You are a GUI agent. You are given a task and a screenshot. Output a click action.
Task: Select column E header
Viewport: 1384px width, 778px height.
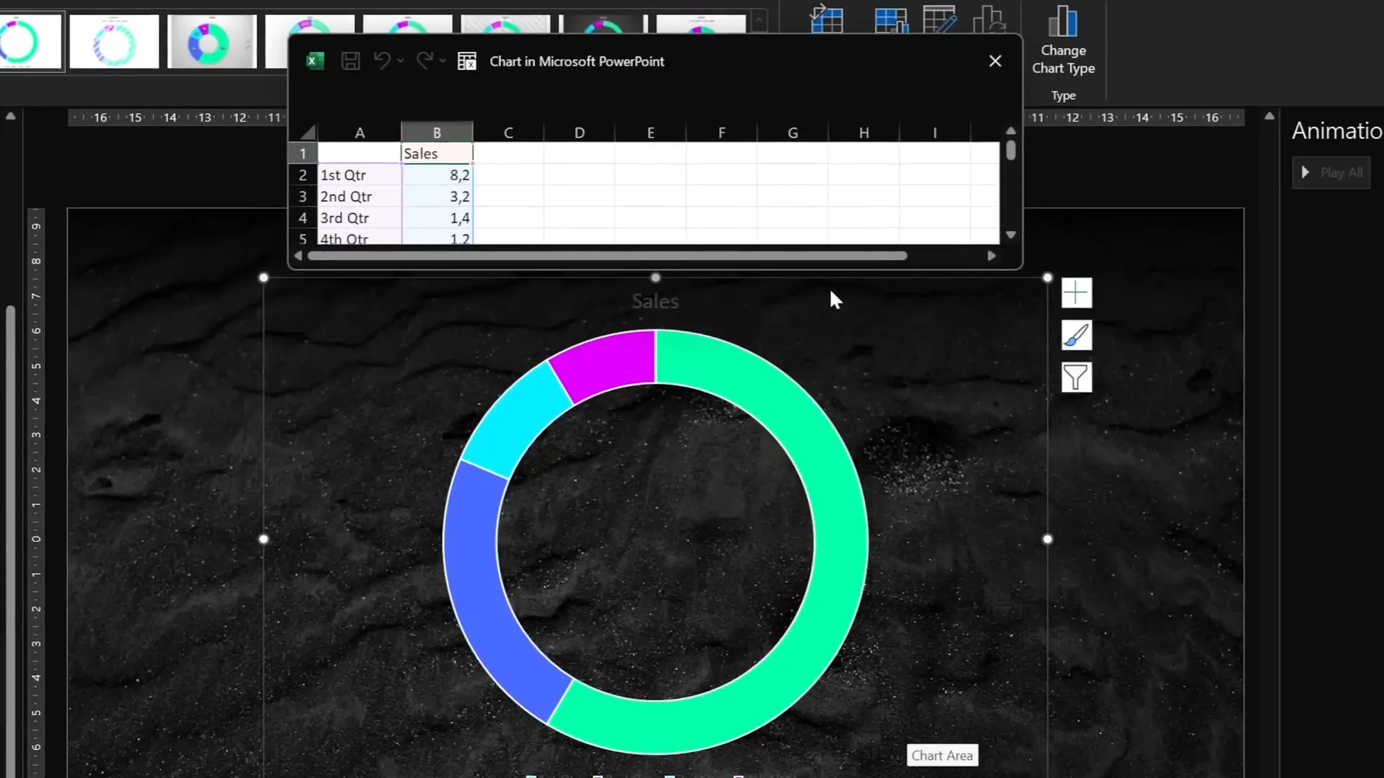650,133
